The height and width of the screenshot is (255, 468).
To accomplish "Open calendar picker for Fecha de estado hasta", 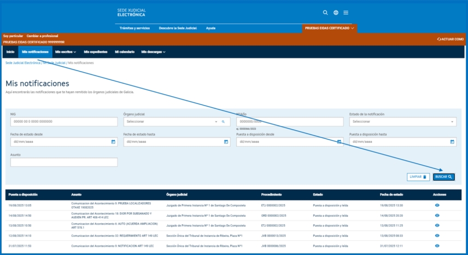I will pyautogui.click(x=226, y=142).
